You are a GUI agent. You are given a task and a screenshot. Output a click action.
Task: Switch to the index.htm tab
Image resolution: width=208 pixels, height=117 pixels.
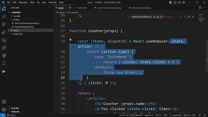click(x=82, y=8)
